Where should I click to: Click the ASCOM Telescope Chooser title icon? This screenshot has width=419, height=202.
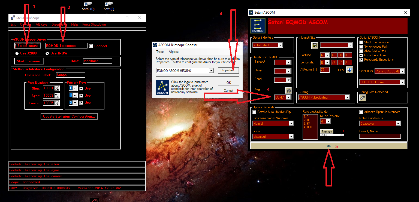(x=155, y=45)
